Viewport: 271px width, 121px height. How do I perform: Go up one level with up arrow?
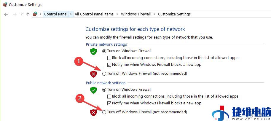point(28,14)
